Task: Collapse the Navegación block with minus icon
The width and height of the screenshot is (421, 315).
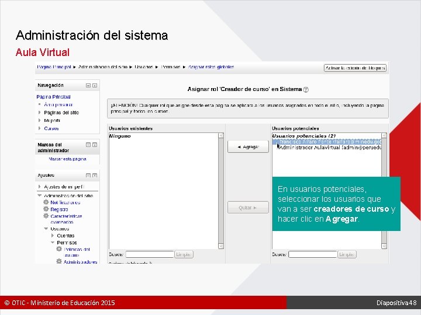Action: [88, 85]
